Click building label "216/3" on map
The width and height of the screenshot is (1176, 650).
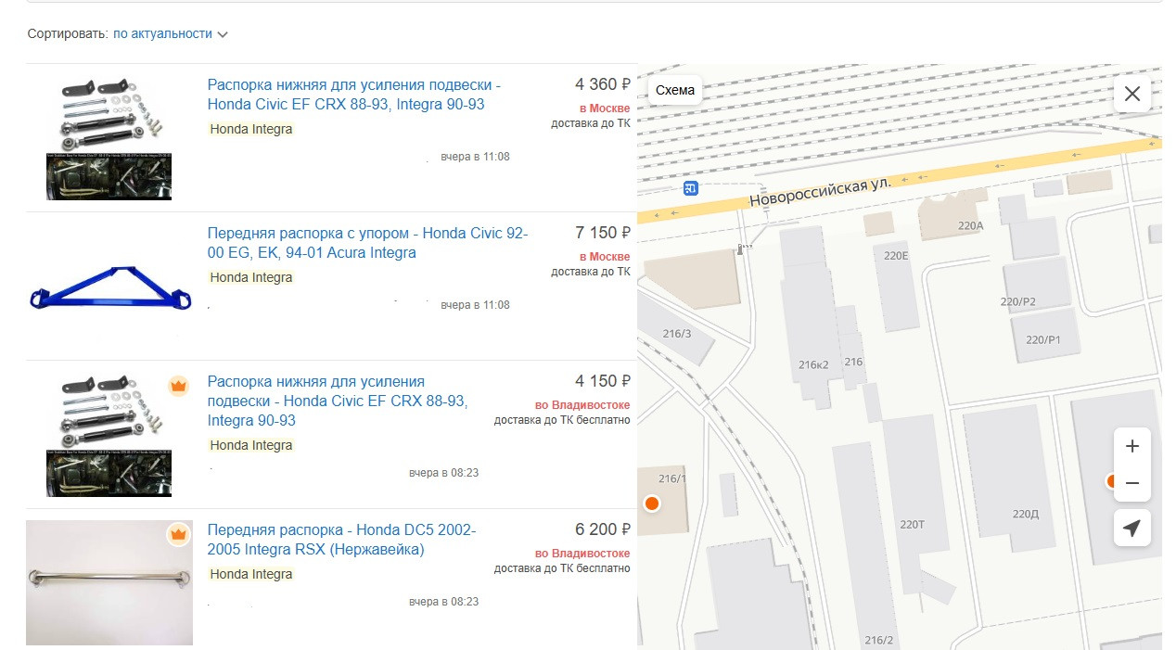676,333
